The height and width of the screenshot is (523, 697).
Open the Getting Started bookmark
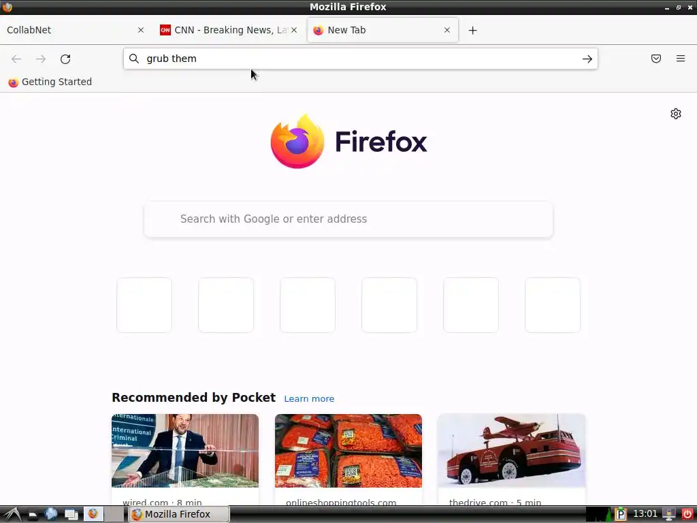point(50,82)
